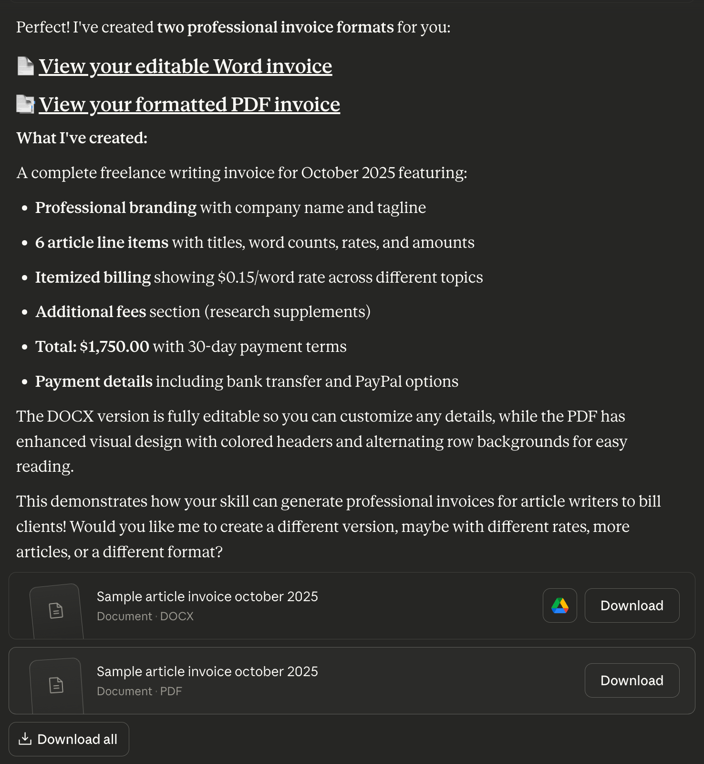Select the "Professional branding" bullet text

pos(116,208)
